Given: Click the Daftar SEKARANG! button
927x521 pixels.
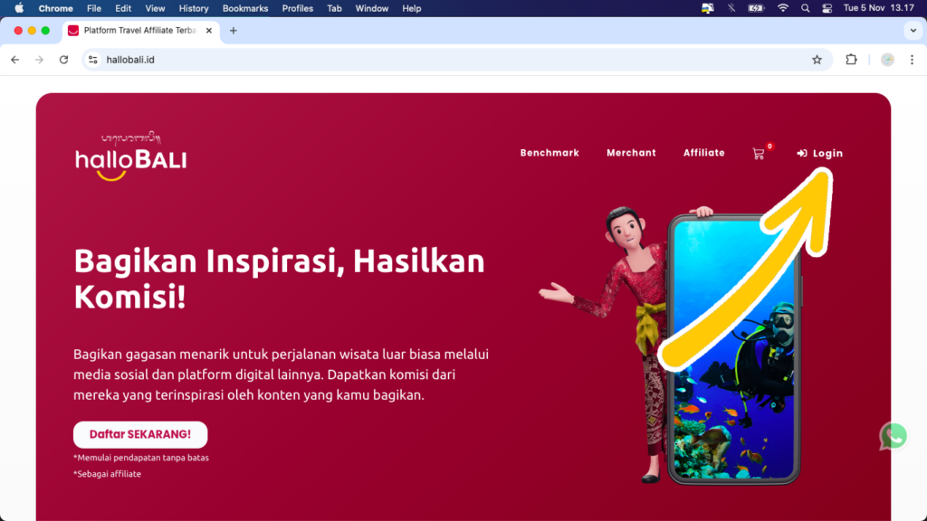Looking at the screenshot, I should [x=140, y=435].
